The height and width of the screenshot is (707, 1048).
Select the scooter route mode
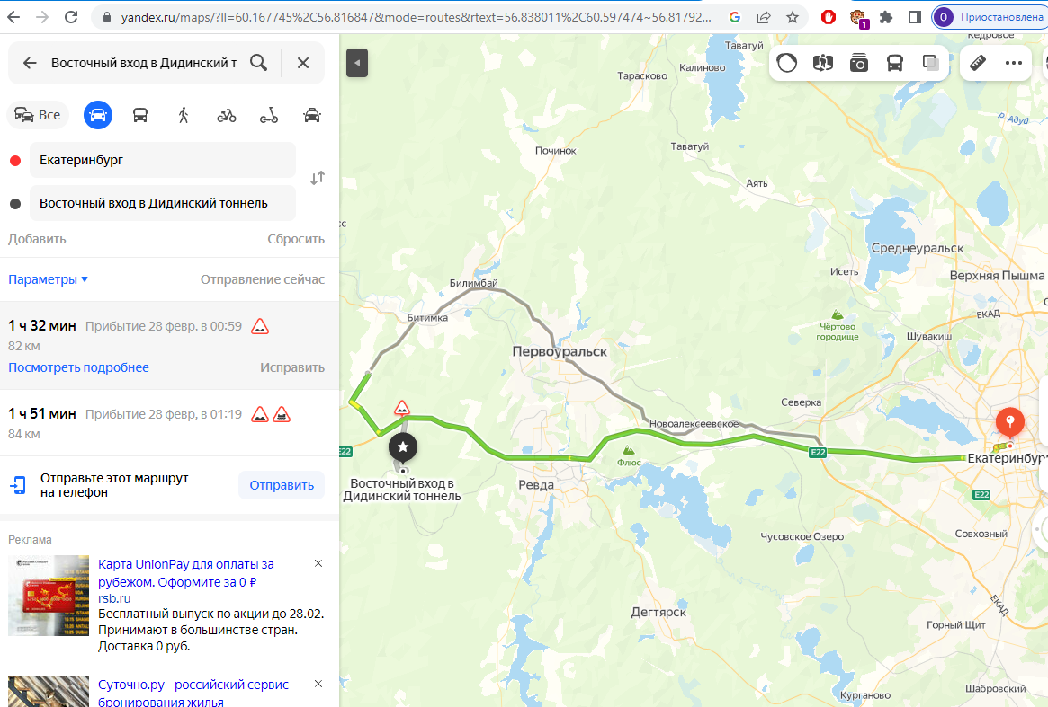click(x=269, y=115)
